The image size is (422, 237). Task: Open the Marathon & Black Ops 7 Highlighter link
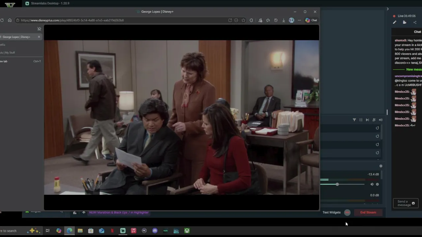119,212
